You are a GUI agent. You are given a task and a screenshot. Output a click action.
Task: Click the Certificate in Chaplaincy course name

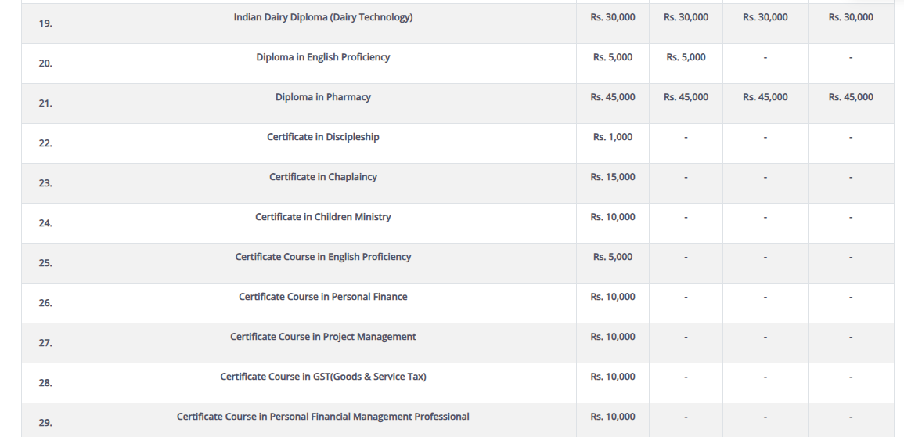[322, 177]
